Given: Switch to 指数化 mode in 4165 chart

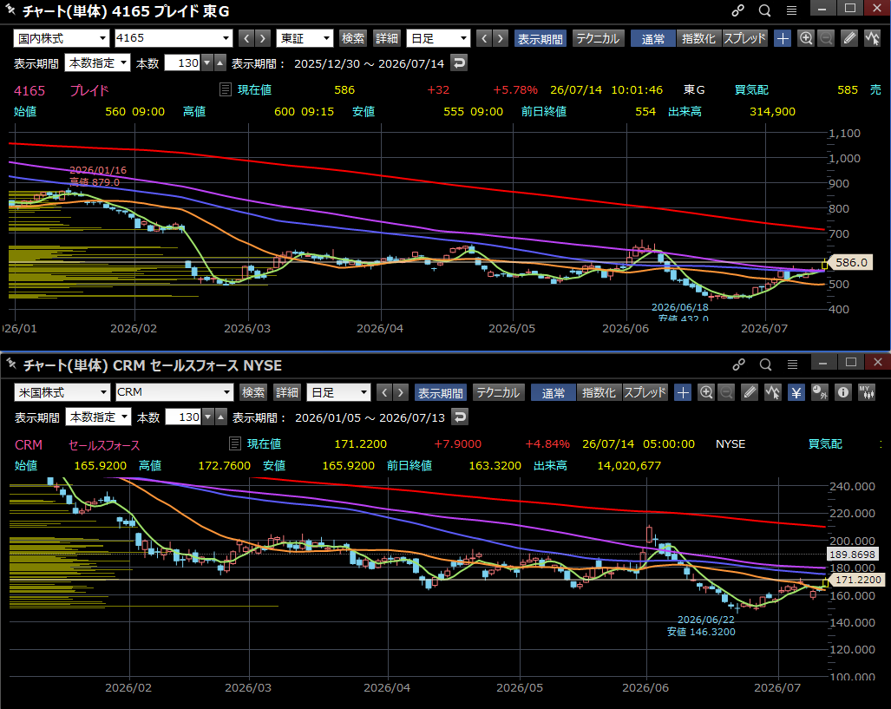Looking at the screenshot, I should pyautogui.click(x=698, y=38).
